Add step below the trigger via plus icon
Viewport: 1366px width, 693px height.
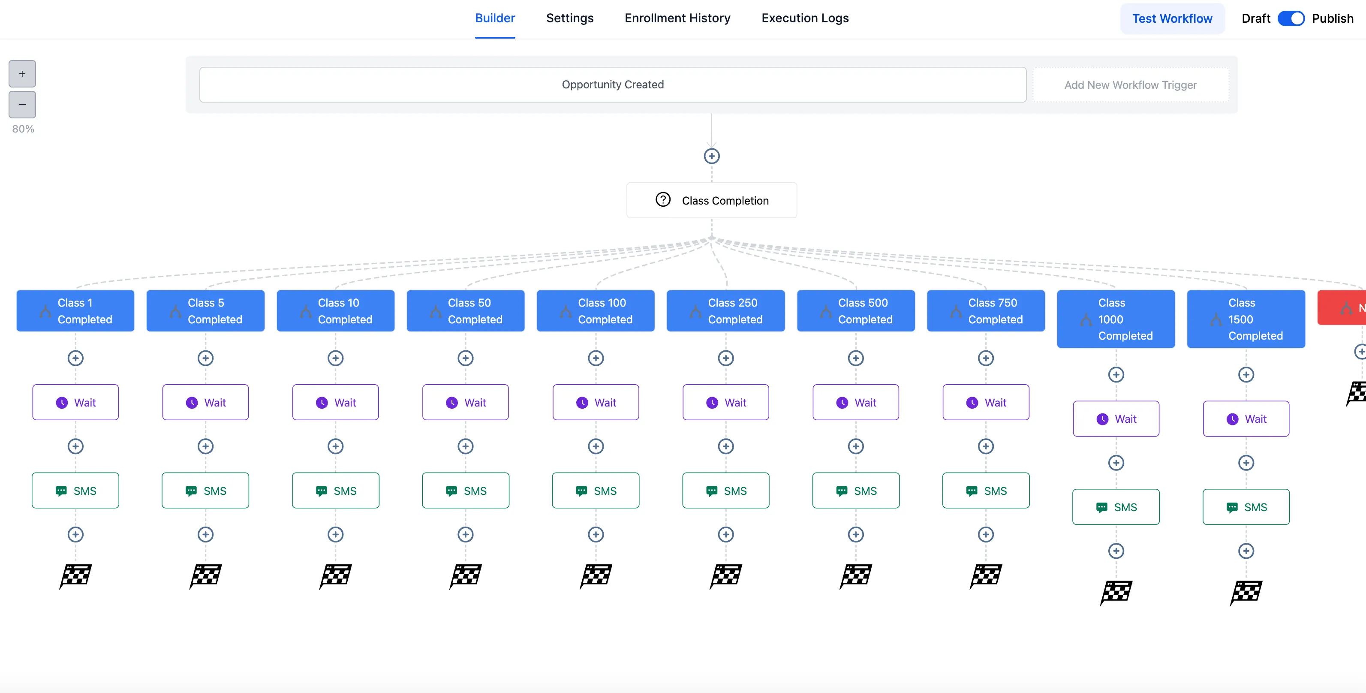(712, 156)
